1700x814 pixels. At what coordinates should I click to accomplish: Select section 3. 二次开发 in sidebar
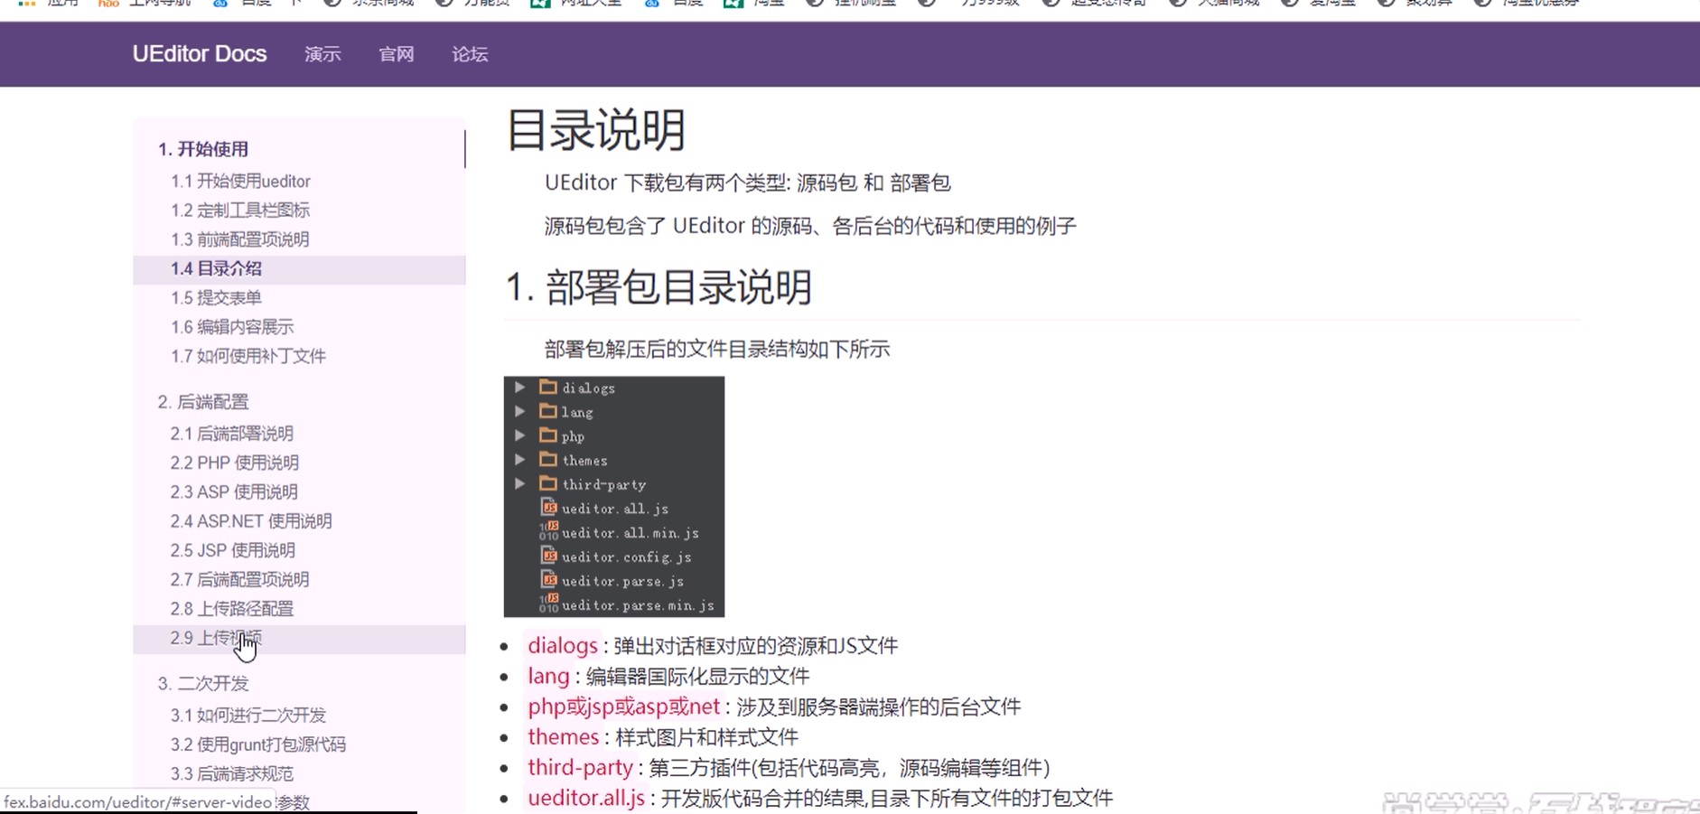(x=203, y=684)
